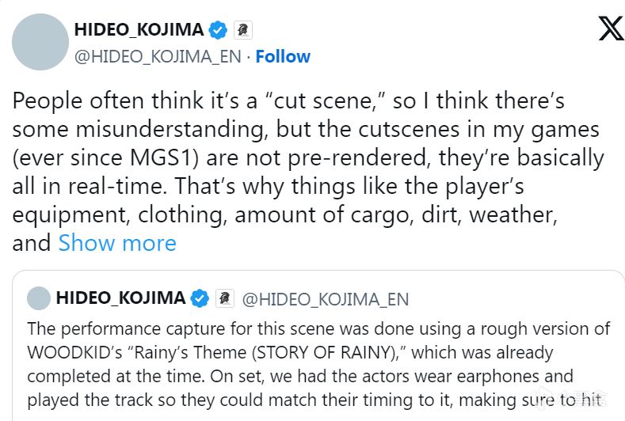The height and width of the screenshot is (421, 625).
Task: Expand the tweet with Show more
Action: 117,243
